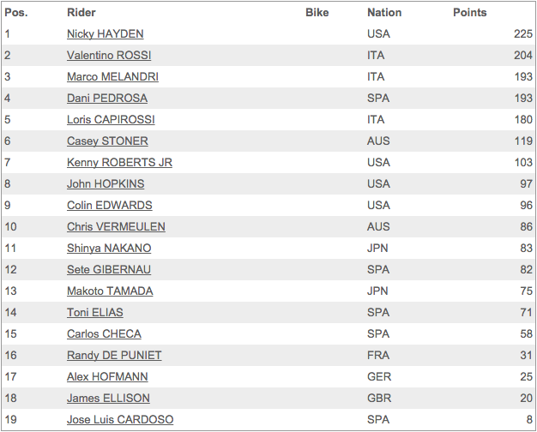Click Shinya NAKANO link
This screenshot has height=432, width=537.
(x=109, y=249)
